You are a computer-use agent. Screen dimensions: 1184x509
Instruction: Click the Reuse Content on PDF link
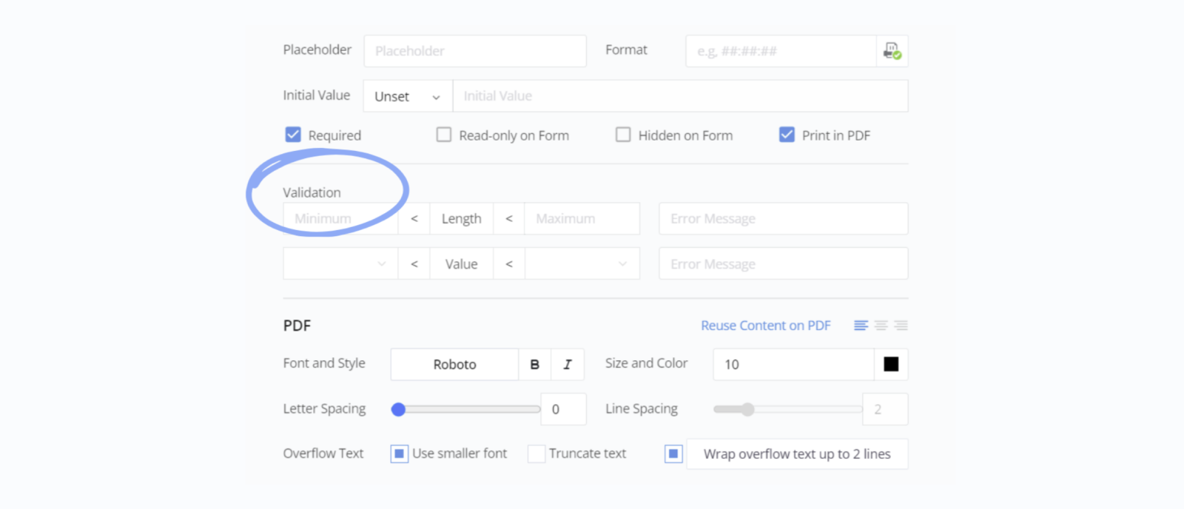(x=766, y=326)
